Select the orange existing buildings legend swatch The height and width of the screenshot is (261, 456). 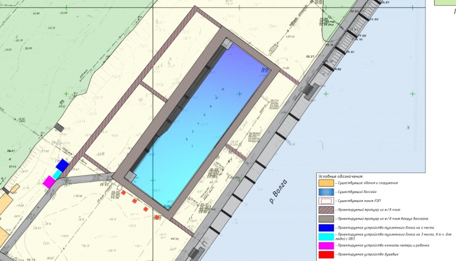[326, 183]
